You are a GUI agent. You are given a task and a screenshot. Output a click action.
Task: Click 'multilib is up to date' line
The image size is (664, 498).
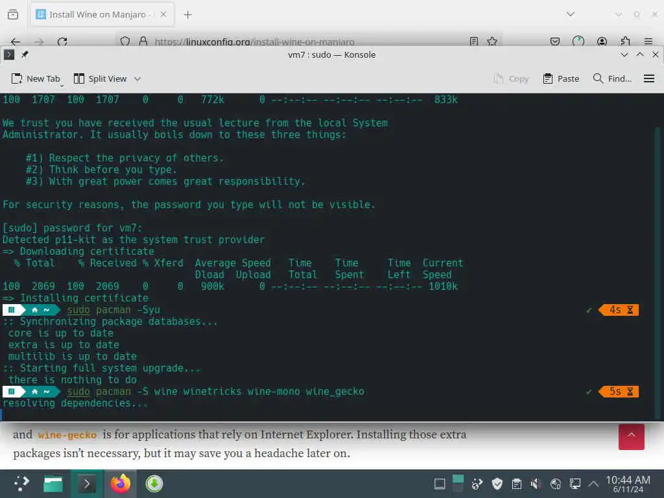pos(73,357)
